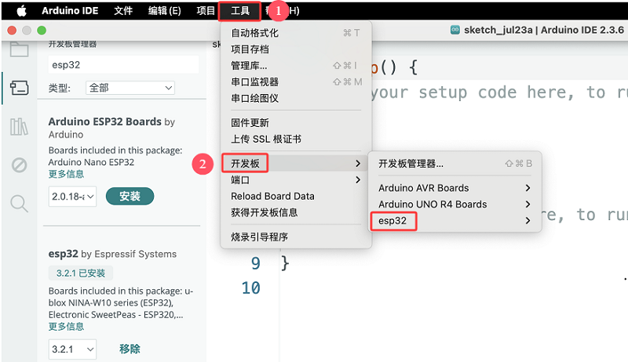Image resolution: width=628 pixels, height=362 pixels.
Task: Choose 项目存档 menu entry
Action: [296, 49]
